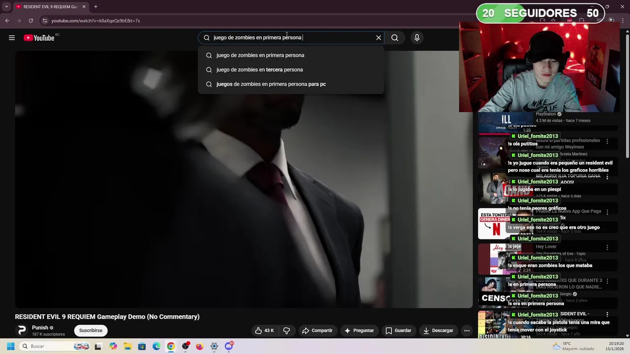The height and width of the screenshot is (354, 630).
Task: Choose suggestion 'juegos de zombies en primera persona para pc'
Action: [291, 84]
